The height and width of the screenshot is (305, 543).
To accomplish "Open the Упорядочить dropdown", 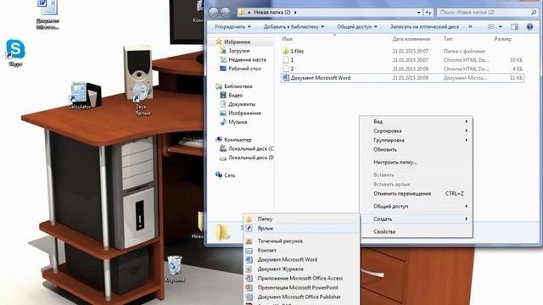I will pos(232,26).
